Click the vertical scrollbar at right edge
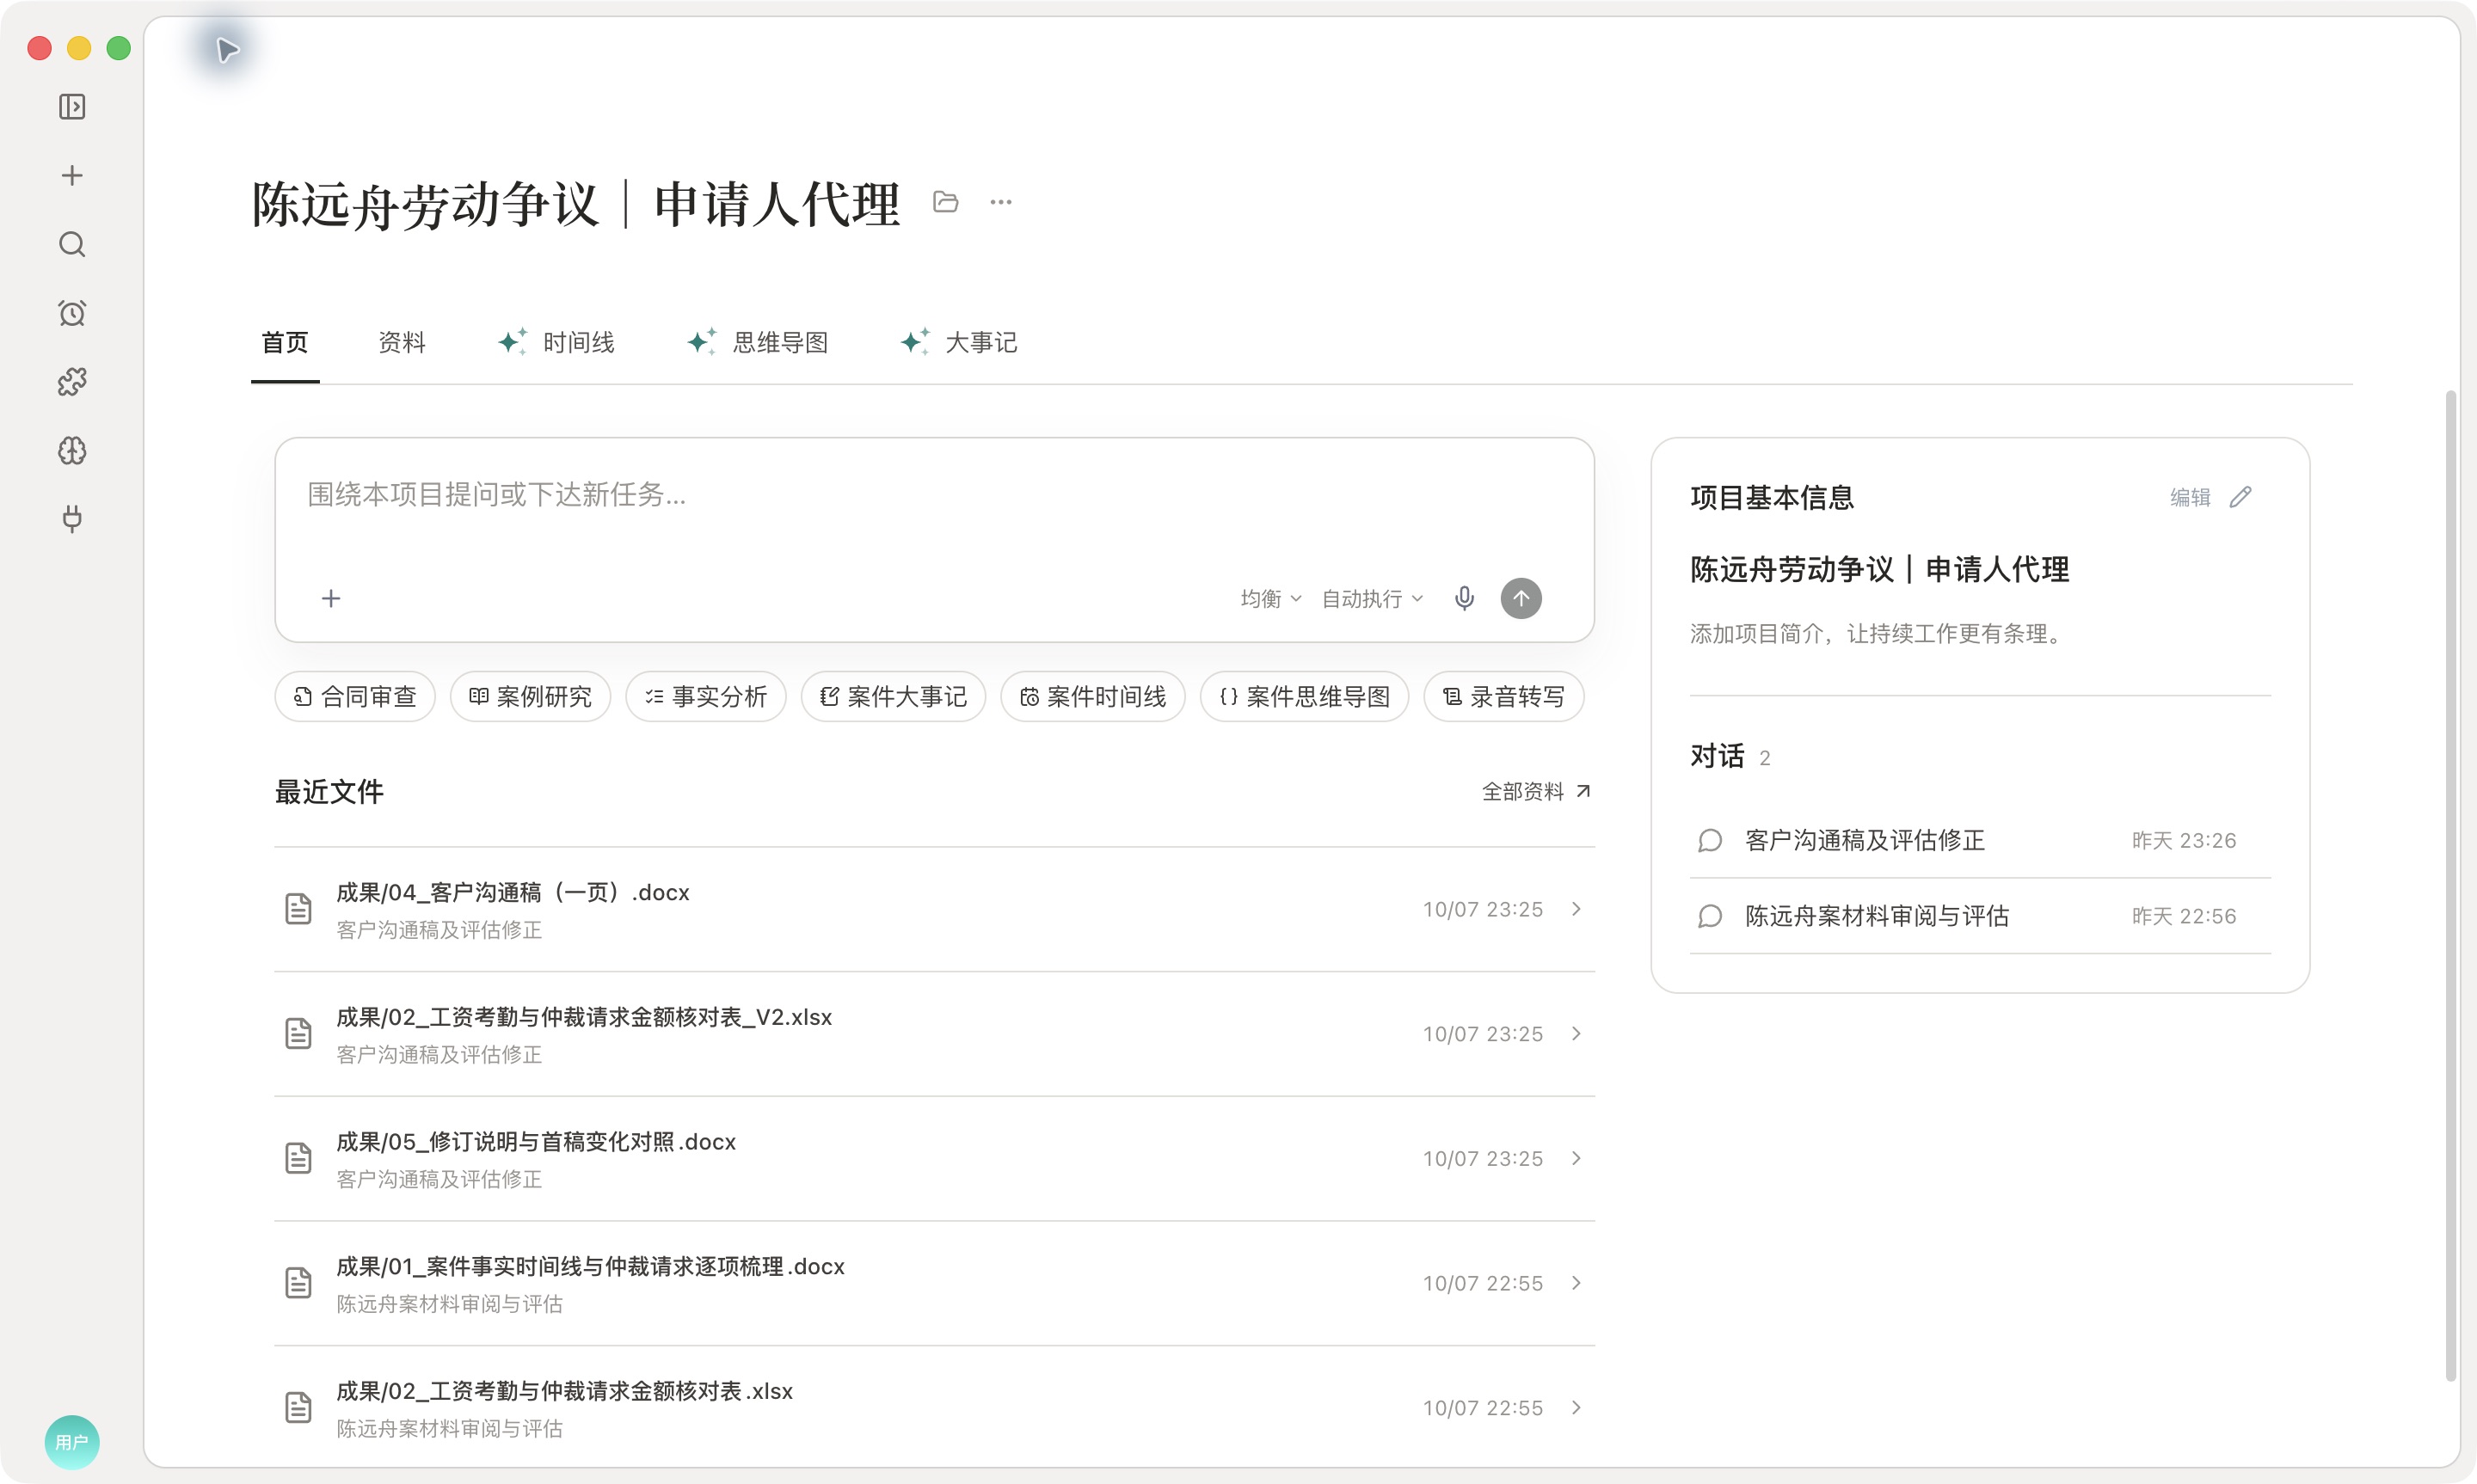 click(x=2450, y=887)
